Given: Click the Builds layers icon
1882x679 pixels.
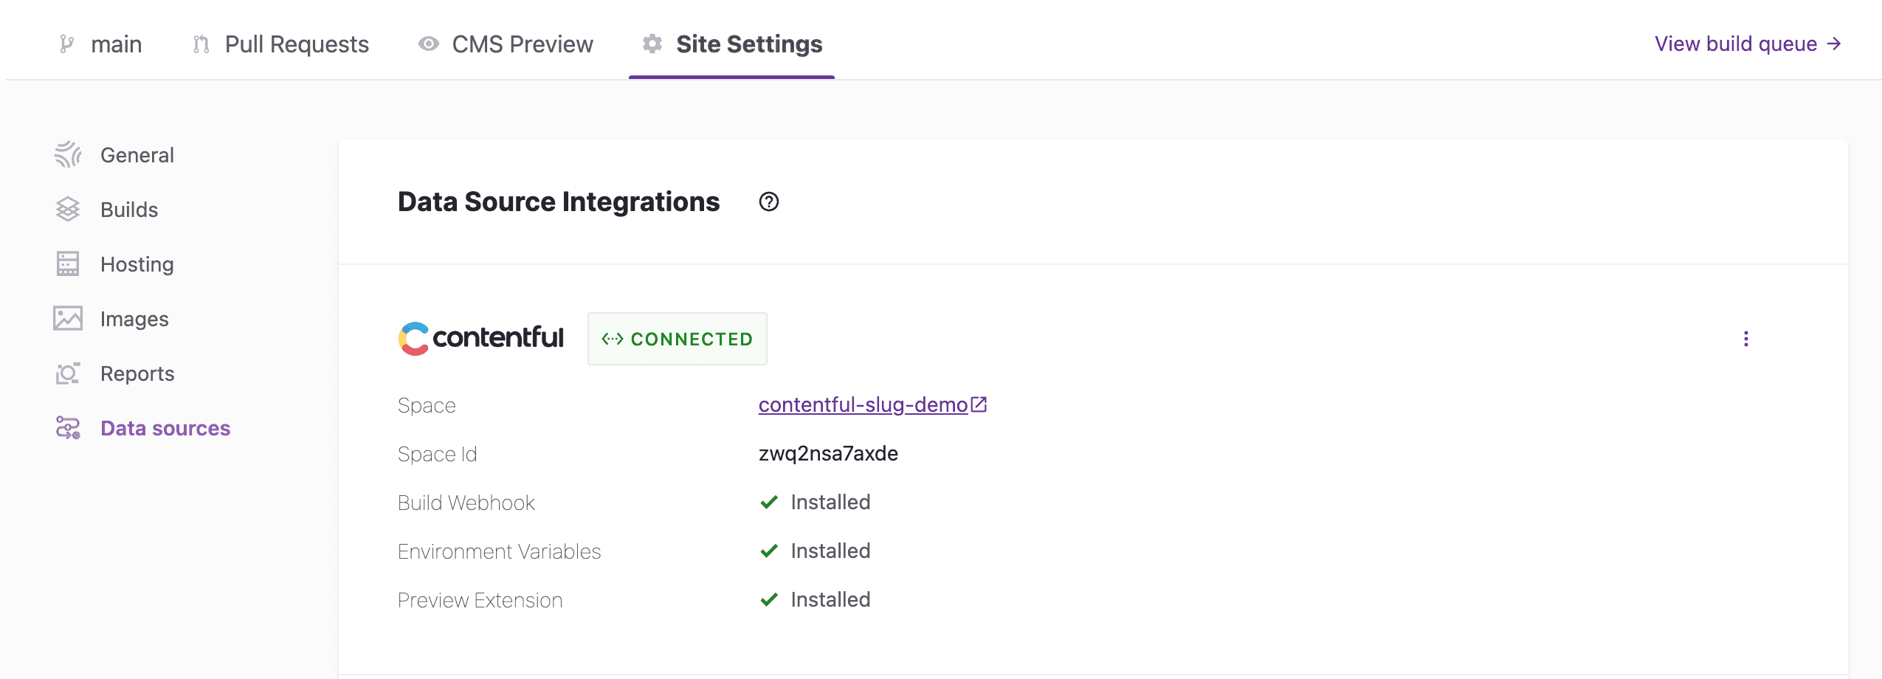Looking at the screenshot, I should [68, 210].
